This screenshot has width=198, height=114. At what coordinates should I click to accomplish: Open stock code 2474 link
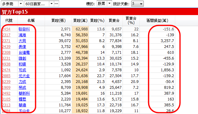coord(6,70)
